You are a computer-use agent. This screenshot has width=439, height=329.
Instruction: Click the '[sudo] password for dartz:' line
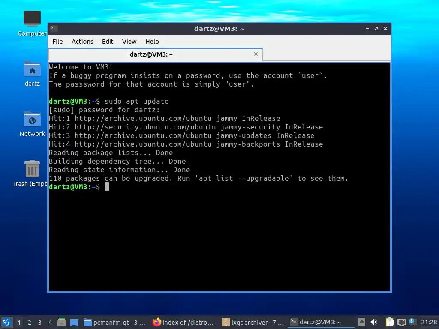coord(104,110)
